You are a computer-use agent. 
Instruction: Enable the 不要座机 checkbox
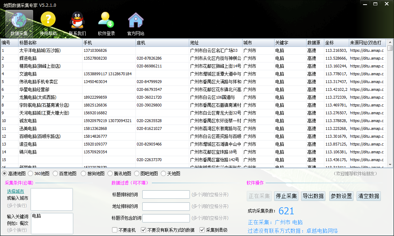[x=115, y=230]
